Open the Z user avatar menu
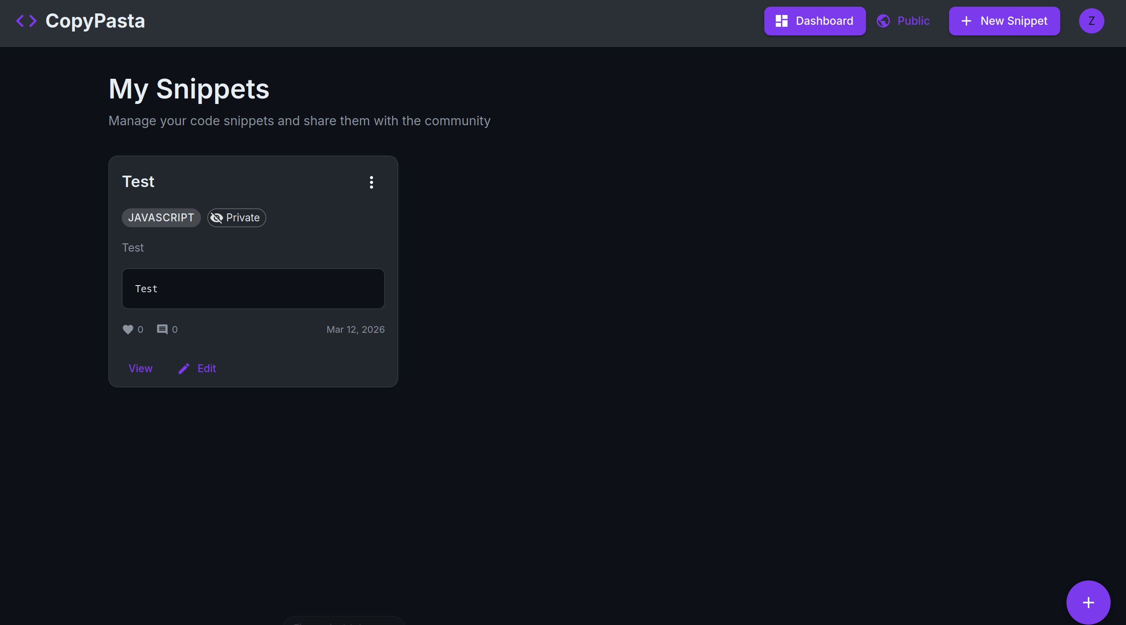This screenshot has width=1126, height=625. point(1091,21)
